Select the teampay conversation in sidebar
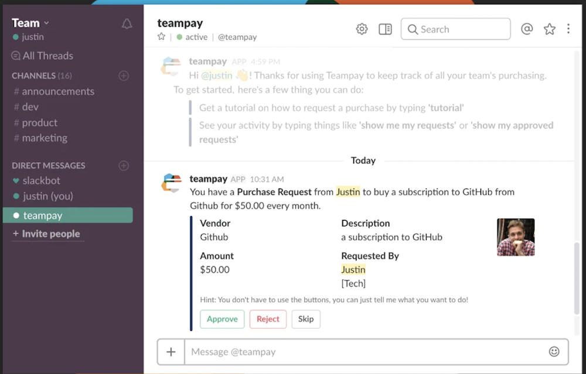The image size is (586, 374). 67,215
